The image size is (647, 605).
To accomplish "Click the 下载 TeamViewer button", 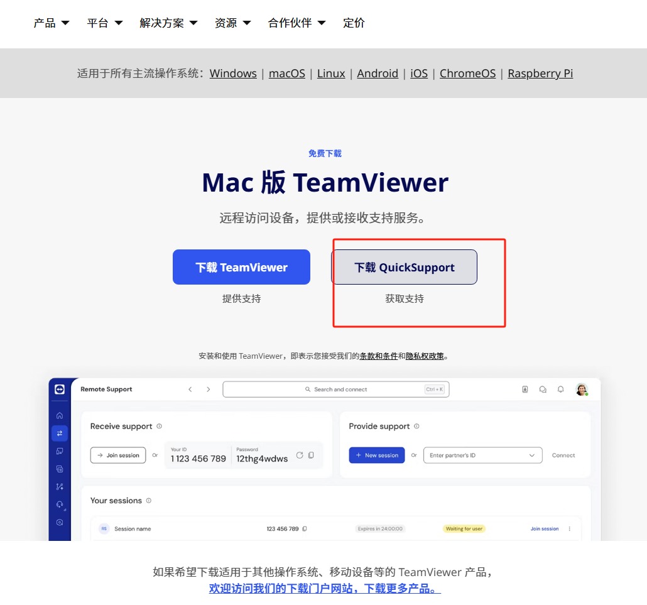I will [x=241, y=267].
